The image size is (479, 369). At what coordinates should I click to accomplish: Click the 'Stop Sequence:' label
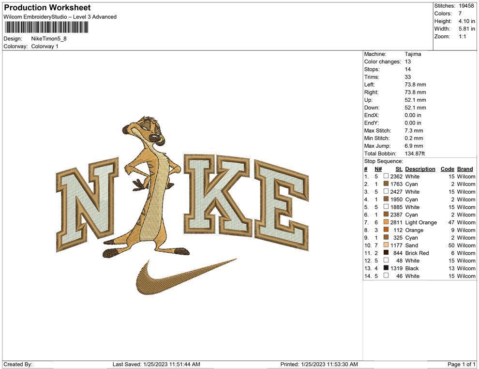pyautogui.click(x=383, y=161)
